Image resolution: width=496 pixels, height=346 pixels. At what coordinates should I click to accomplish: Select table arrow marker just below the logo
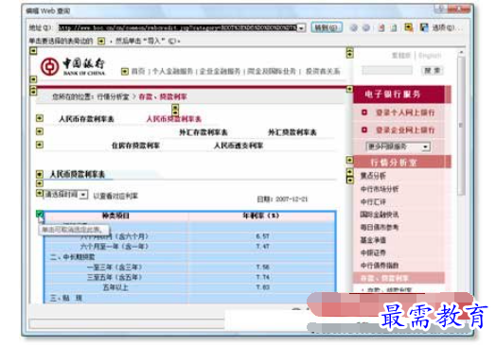click(33, 79)
